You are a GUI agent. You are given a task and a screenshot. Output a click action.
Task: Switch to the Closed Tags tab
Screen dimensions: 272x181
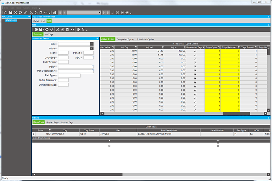coord(67,122)
